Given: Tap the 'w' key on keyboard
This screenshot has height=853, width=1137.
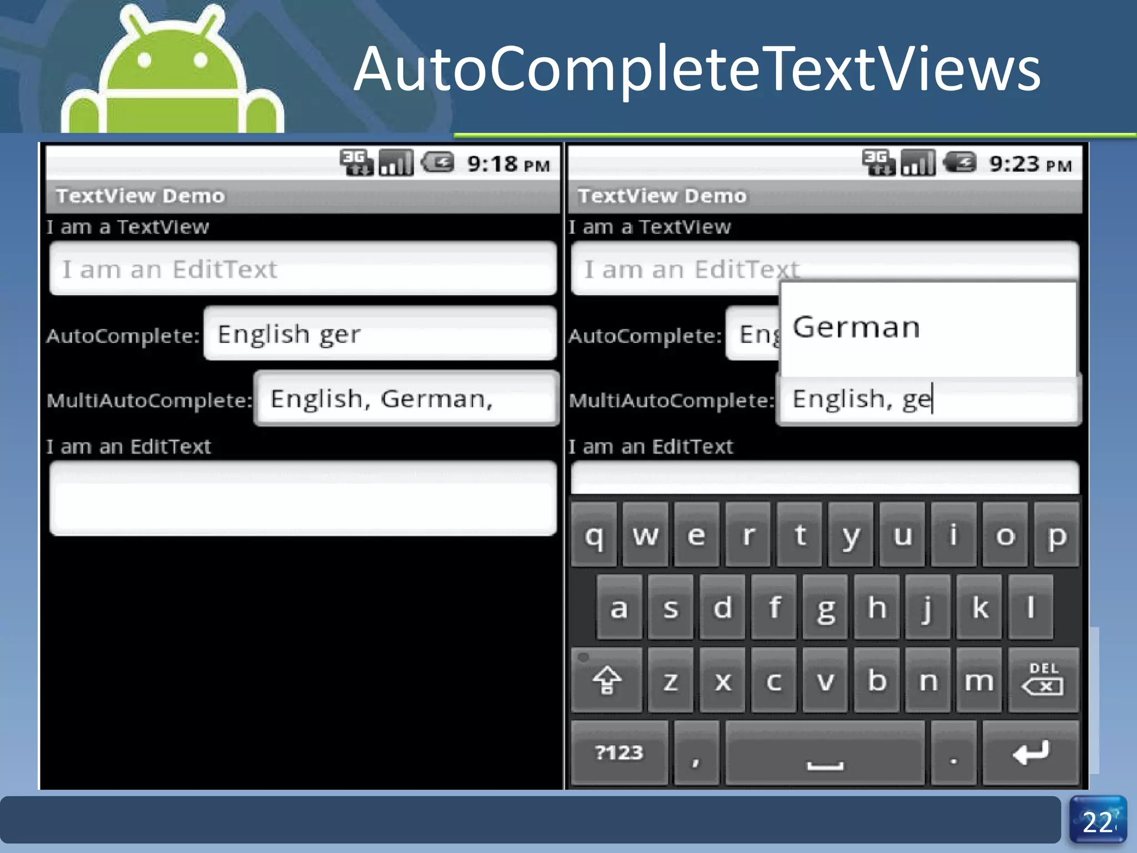Looking at the screenshot, I should click(x=645, y=535).
